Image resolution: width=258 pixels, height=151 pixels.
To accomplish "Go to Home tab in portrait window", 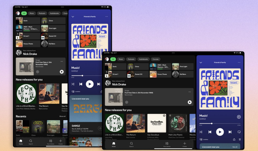I will pyautogui.click(x=21, y=142).
